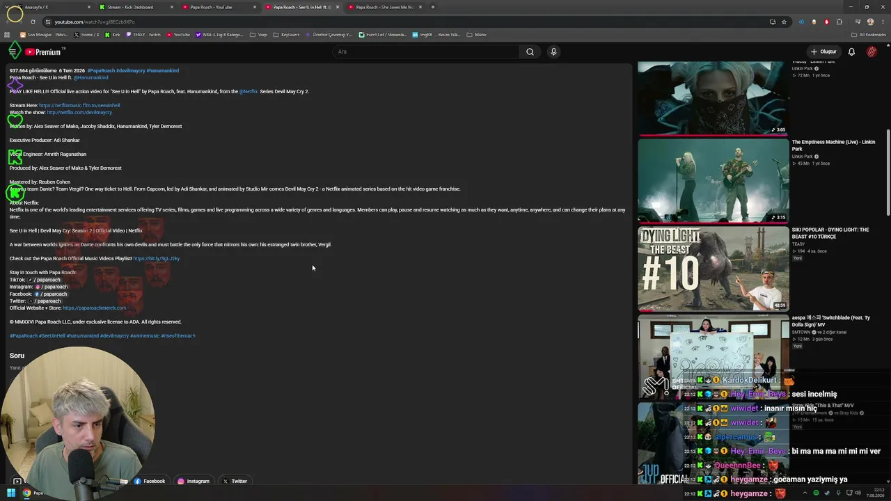Open the YouTube guide hamburger menu

tap(13, 51)
